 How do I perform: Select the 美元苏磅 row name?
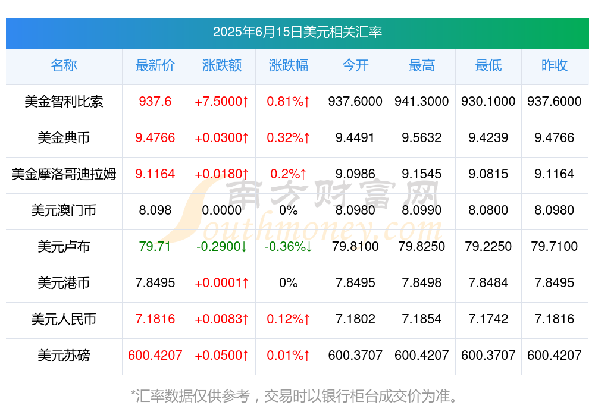[64, 356]
